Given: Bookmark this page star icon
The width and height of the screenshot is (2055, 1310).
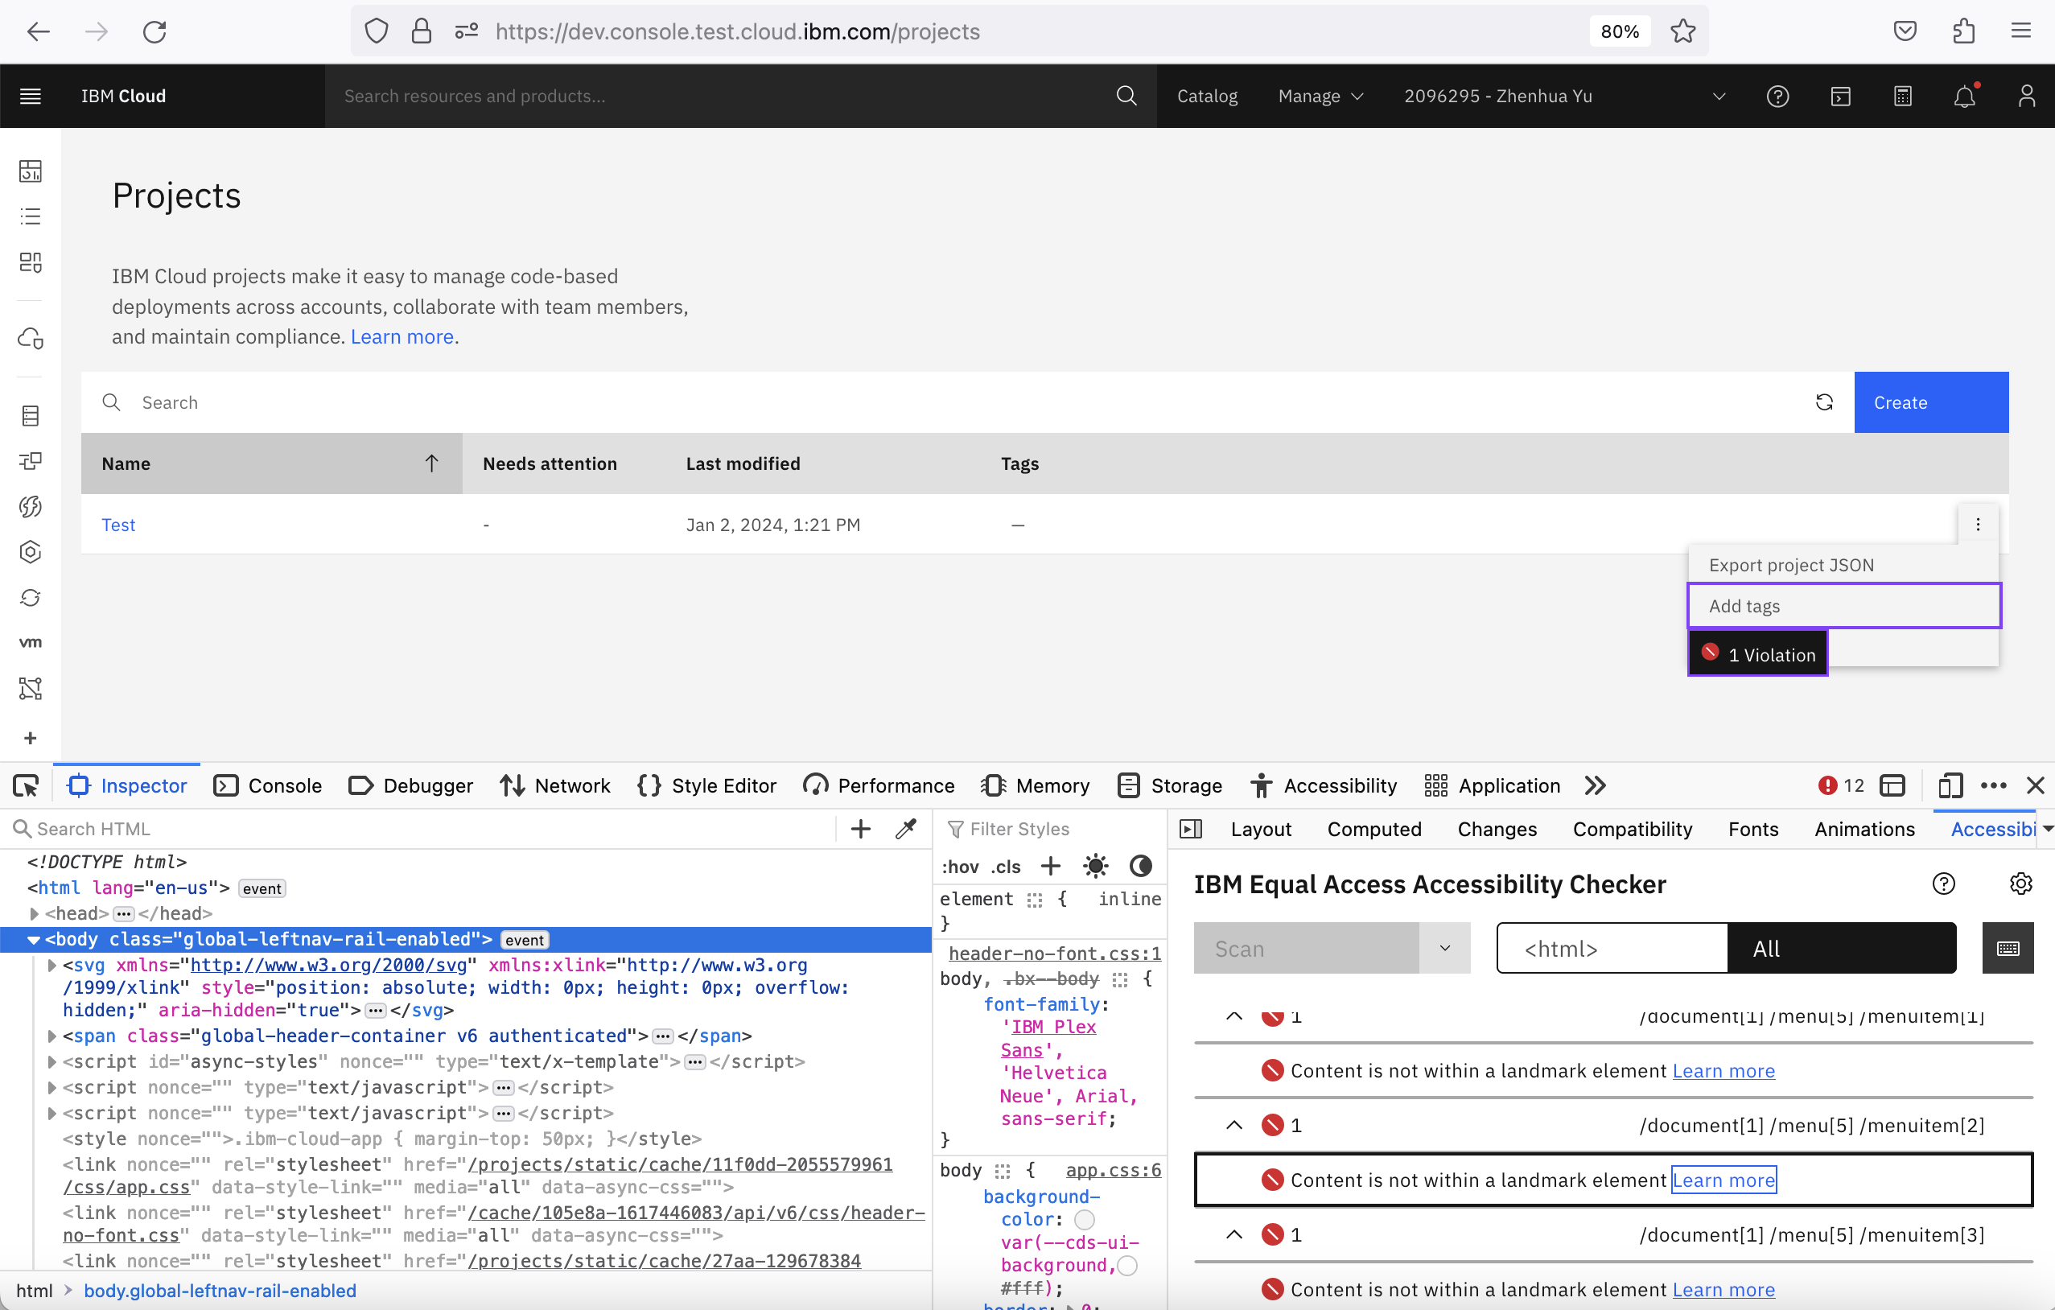Looking at the screenshot, I should 1683,31.
